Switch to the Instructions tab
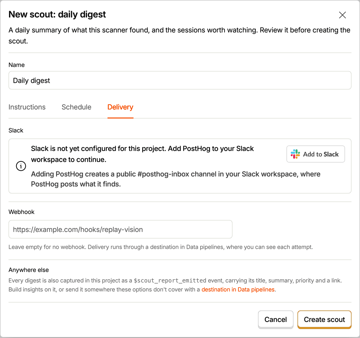Screen dimensions: 360x338 [x=27, y=107]
